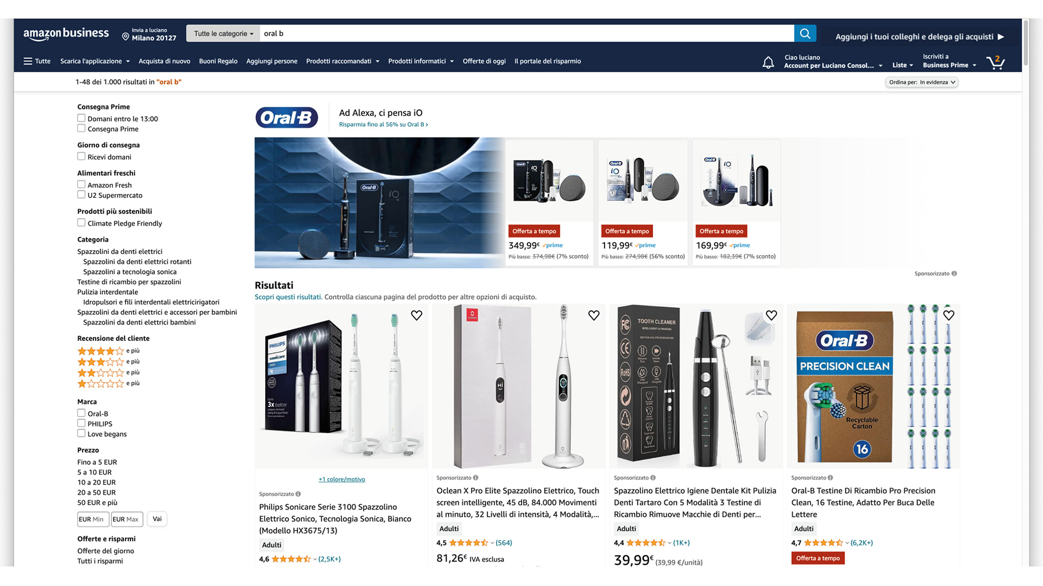Click the magnifying glass search button
The image size is (1043, 586).
click(805, 34)
